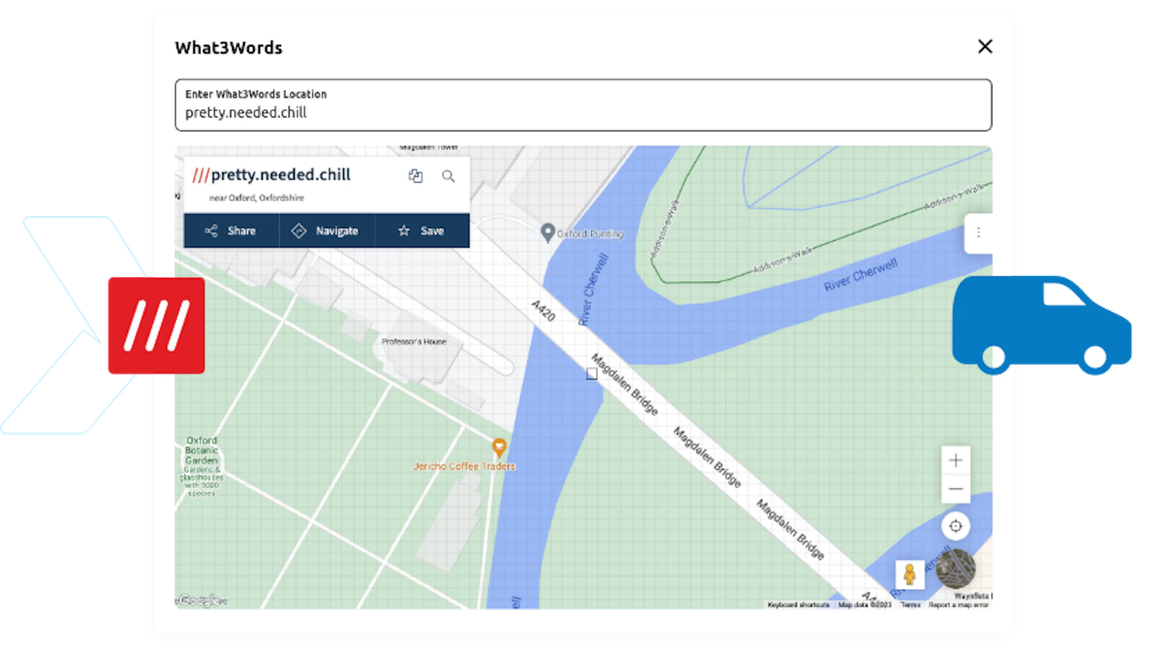Open the Keyboard shortcuts link

(798, 605)
